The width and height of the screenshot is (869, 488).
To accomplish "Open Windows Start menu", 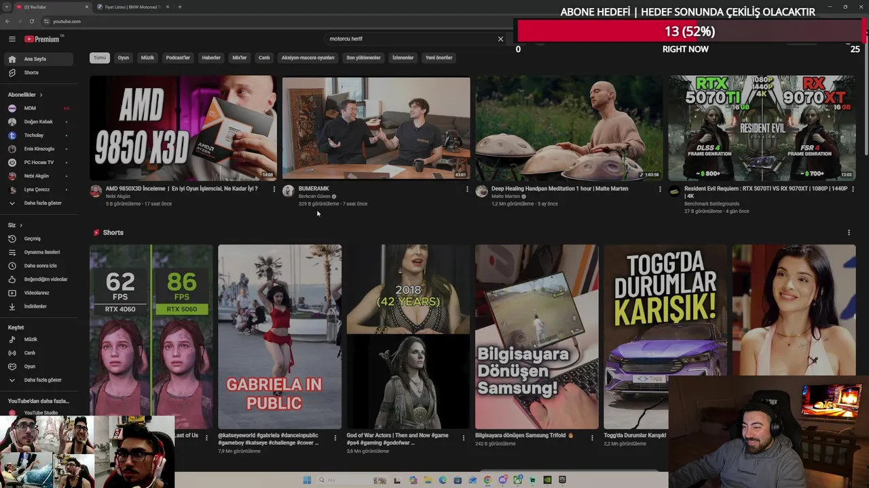I will click(307, 480).
